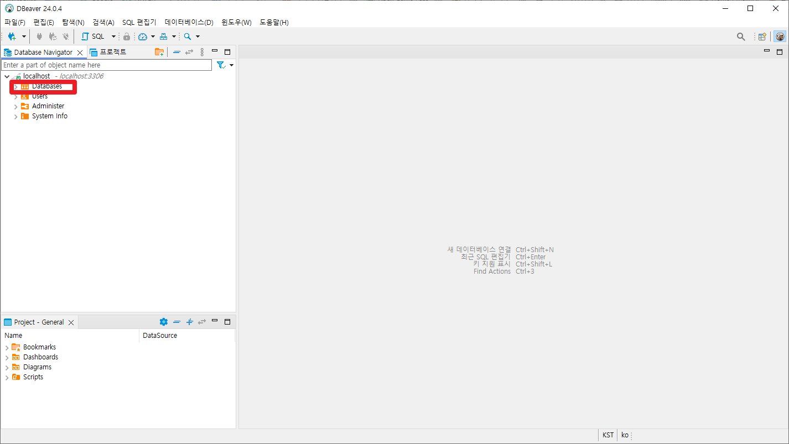Image resolution: width=789 pixels, height=444 pixels.
Task: Minimize the Project - General panel
Action: point(215,321)
